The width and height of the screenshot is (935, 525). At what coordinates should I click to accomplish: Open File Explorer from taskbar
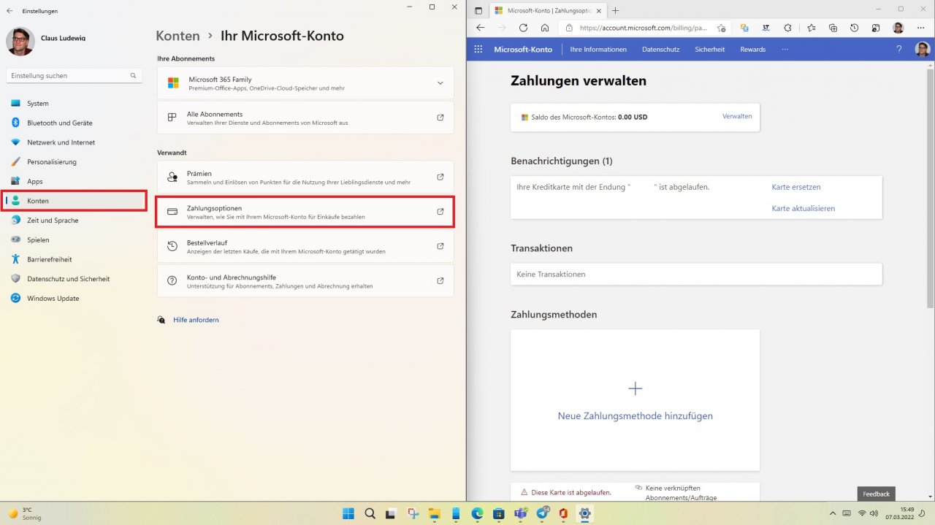434,513
